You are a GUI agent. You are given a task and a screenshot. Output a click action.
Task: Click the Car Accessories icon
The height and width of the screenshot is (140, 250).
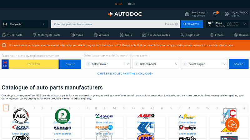(144, 35)
